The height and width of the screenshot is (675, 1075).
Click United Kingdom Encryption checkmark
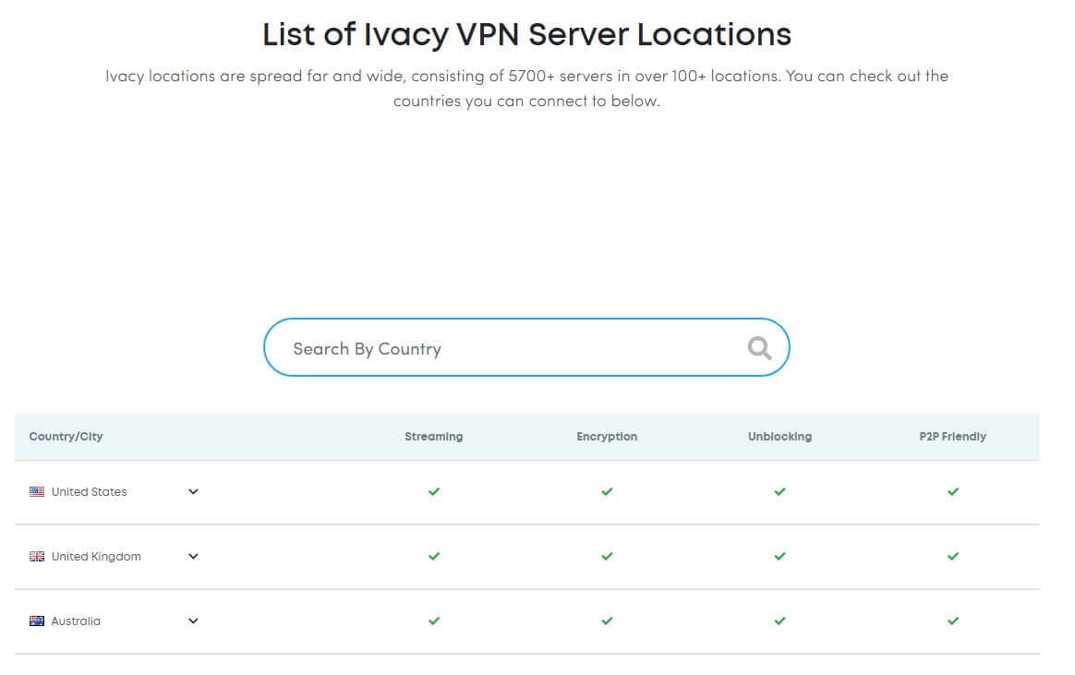[x=607, y=557]
